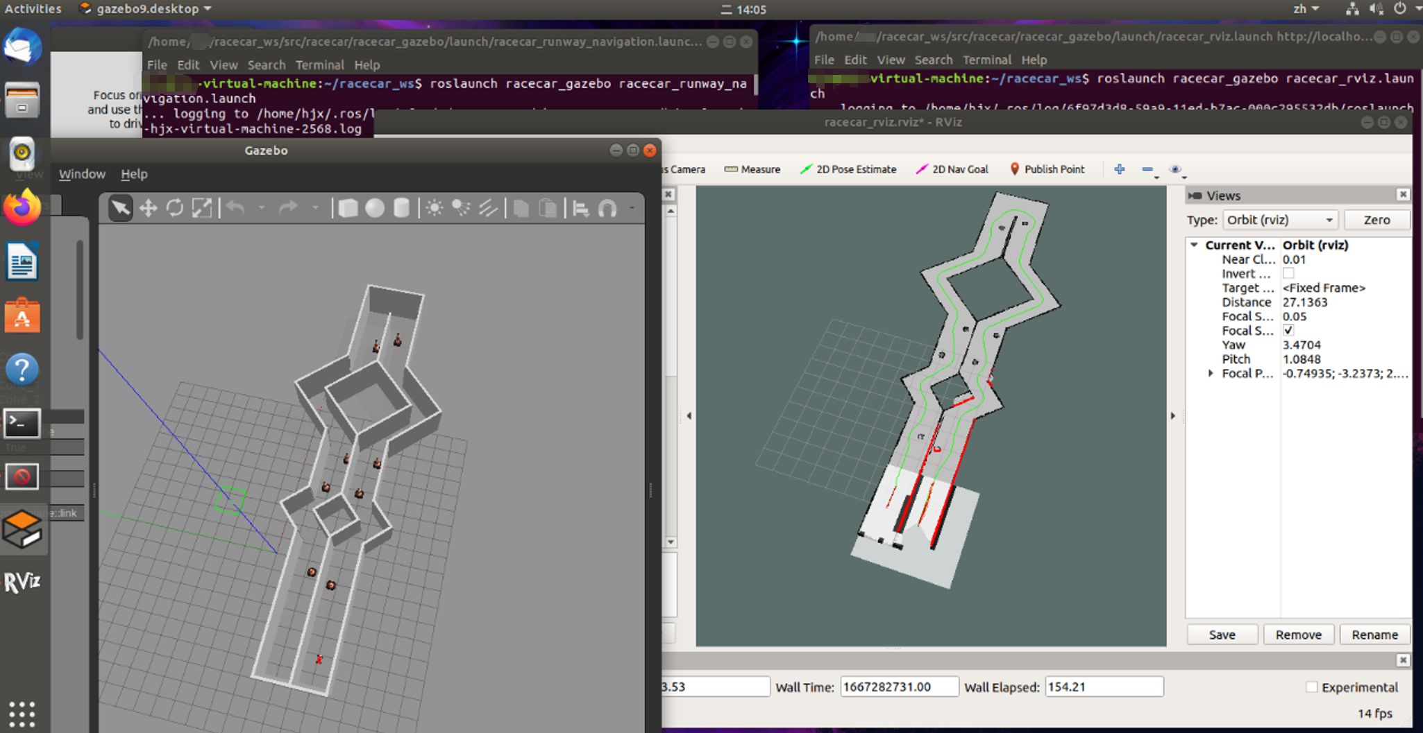
Task: Activate the Scale mode tool in Gazebo
Action: (202, 208)
